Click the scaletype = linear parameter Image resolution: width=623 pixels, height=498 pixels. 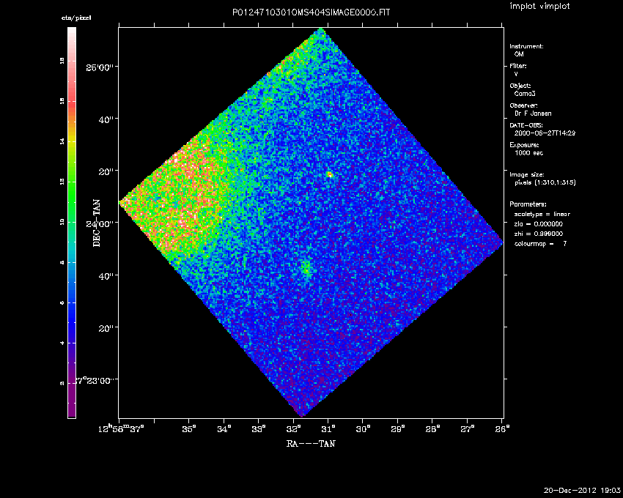[x=542, y=214]
